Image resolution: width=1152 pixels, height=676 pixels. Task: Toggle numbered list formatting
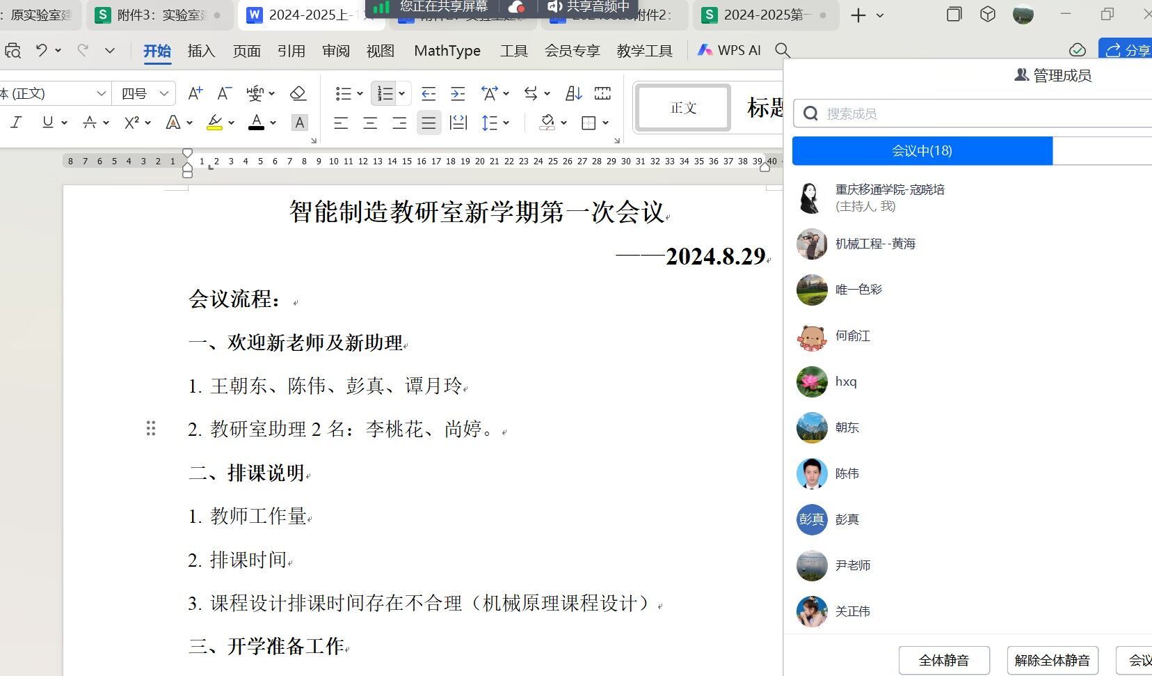point(385,93)
